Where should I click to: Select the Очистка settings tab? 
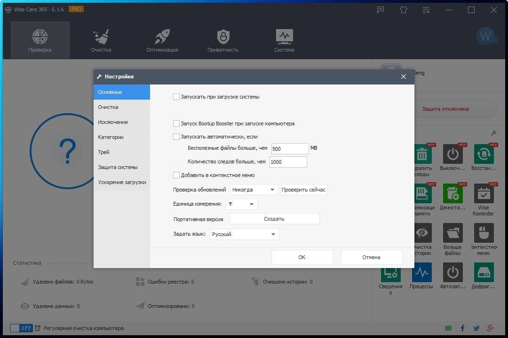(x=122, y=107)
